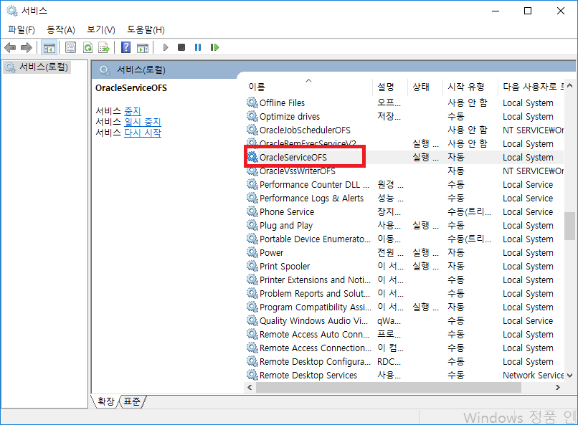Image resolution: width=578 pixels, height=425 pixels.
Task: Sort by the 설명 column header
Action: point(390,87)
